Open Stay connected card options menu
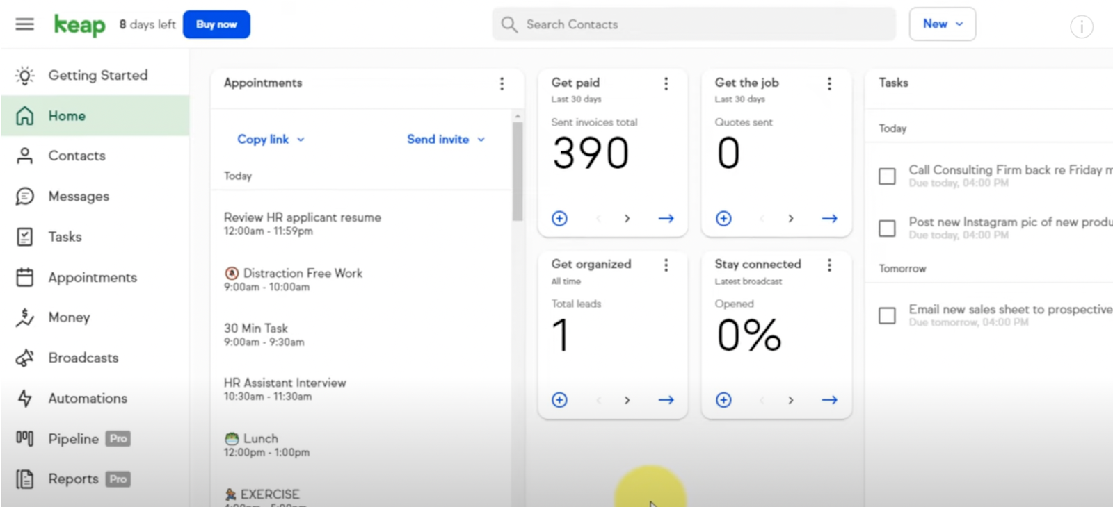 pyautogui.click(x=829, y=265)
